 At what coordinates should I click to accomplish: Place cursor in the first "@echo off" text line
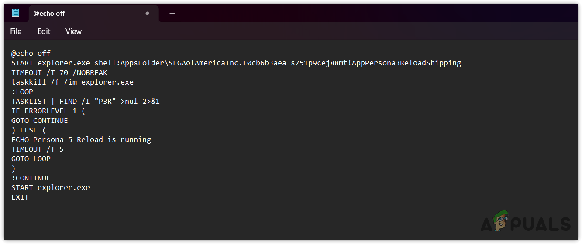pos(31,53)
